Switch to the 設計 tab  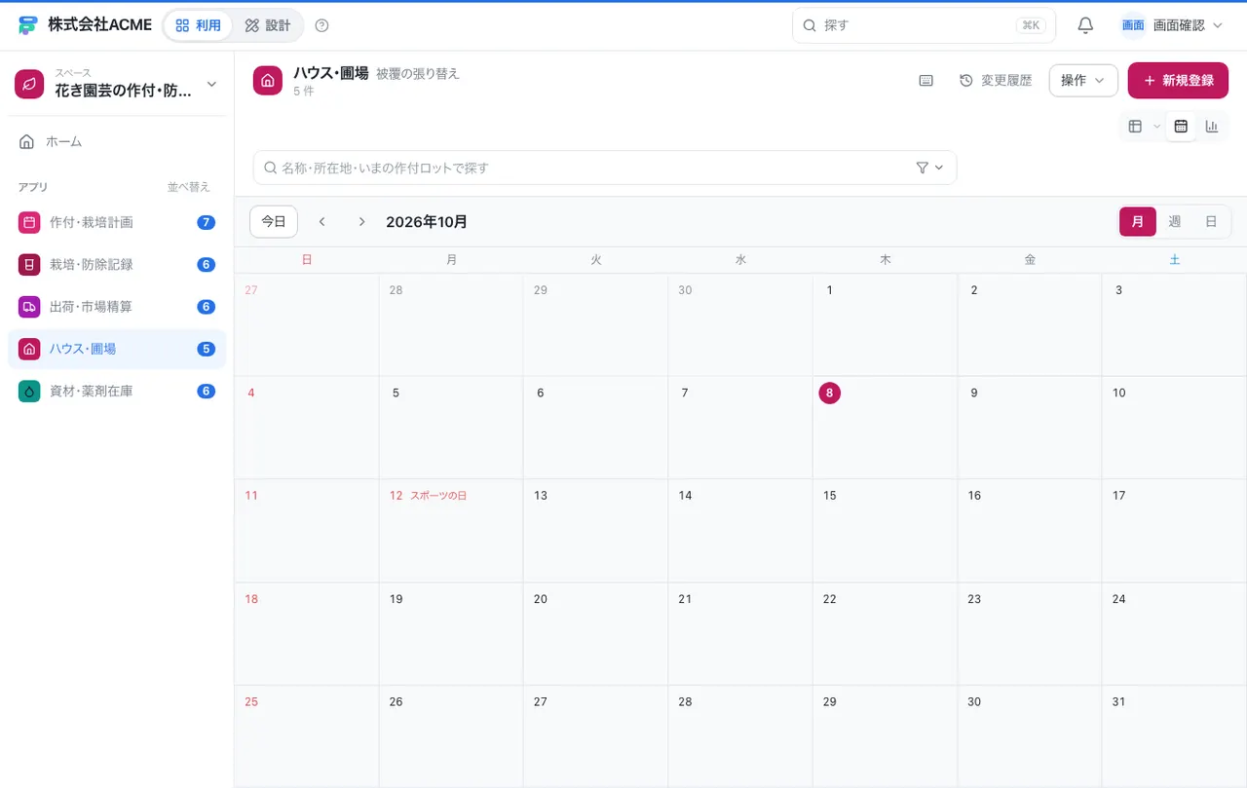[268, 25]
